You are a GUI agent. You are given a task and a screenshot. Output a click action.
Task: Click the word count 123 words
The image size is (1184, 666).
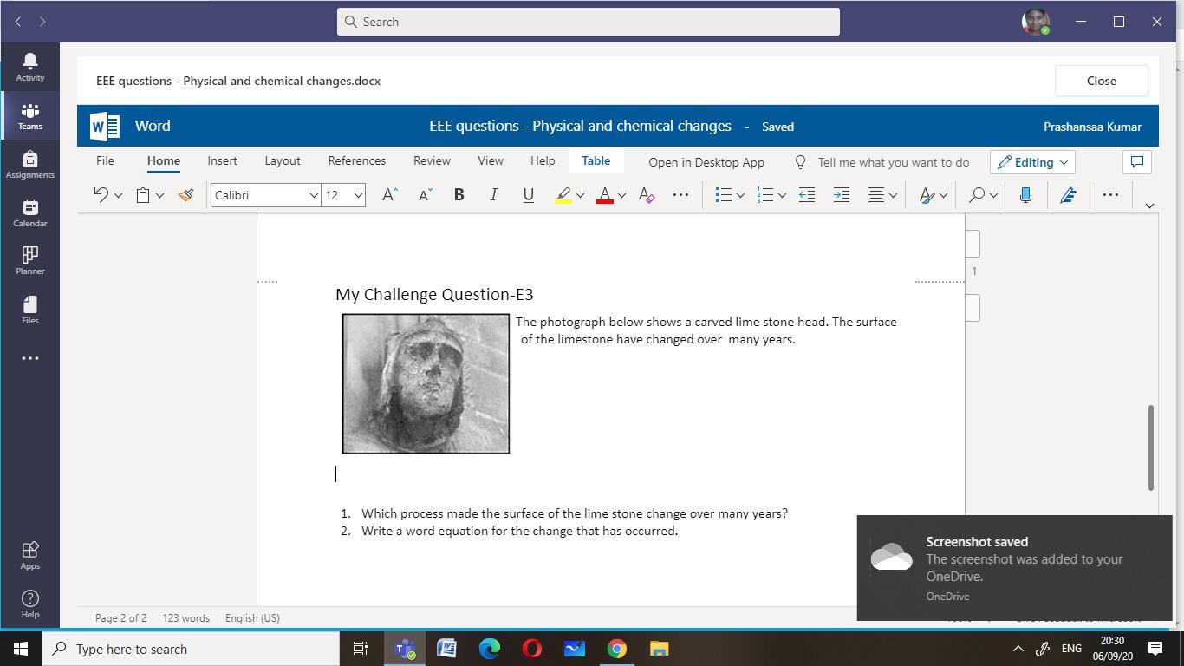point(186,618)
